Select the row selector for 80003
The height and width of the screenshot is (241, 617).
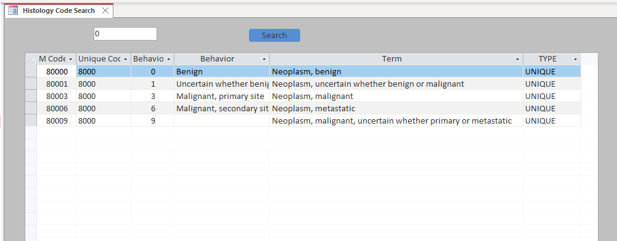pos(31,96)
